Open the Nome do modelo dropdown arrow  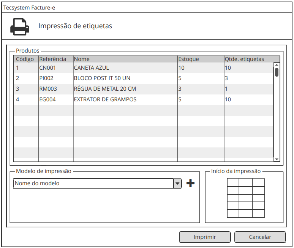(x=177, y=184)
